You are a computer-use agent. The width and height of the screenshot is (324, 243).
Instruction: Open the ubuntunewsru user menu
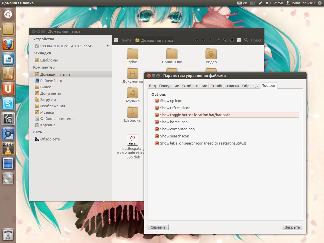click(300, 3)
